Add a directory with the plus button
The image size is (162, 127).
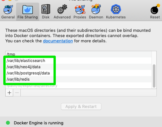9,93
